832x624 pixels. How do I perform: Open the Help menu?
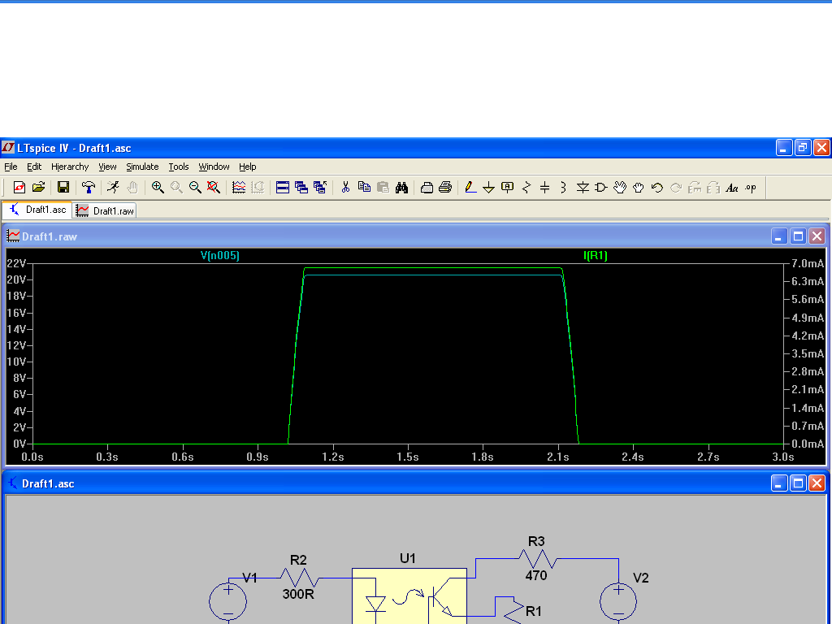247,167
